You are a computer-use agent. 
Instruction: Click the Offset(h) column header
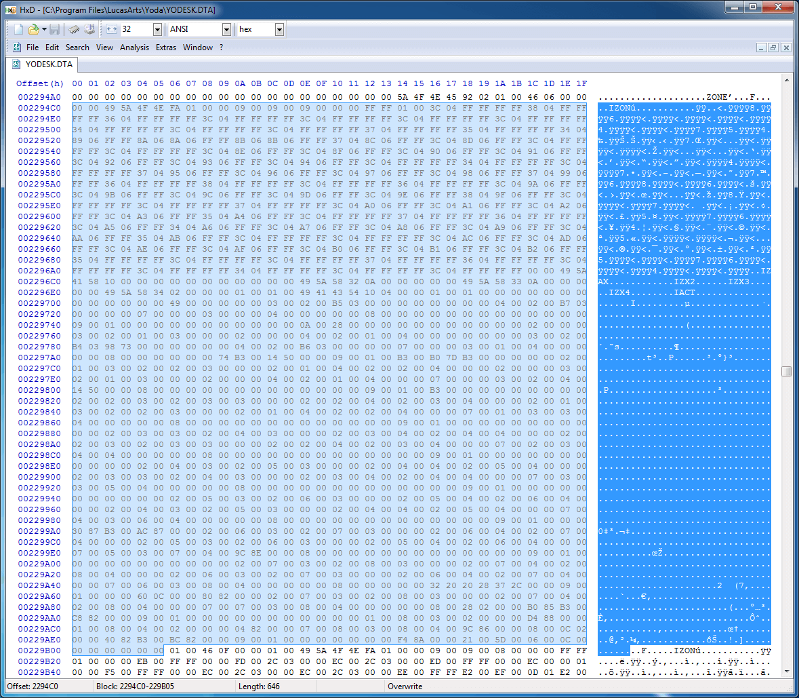[40, 83]
